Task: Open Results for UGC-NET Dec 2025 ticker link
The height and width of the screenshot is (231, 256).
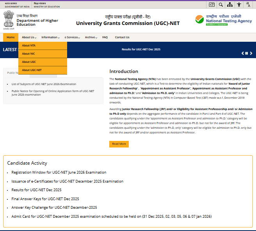Action: click(x=141, y=49)
